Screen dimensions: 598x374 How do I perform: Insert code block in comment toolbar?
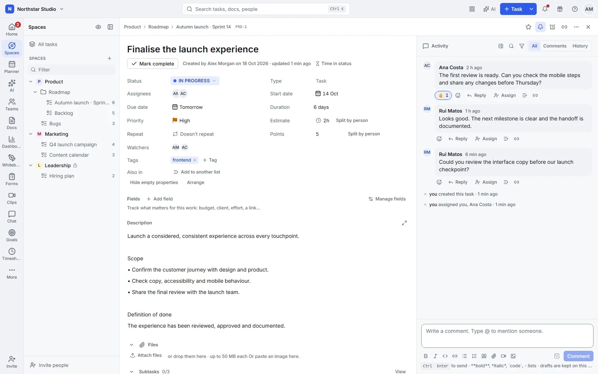[445, 356]
